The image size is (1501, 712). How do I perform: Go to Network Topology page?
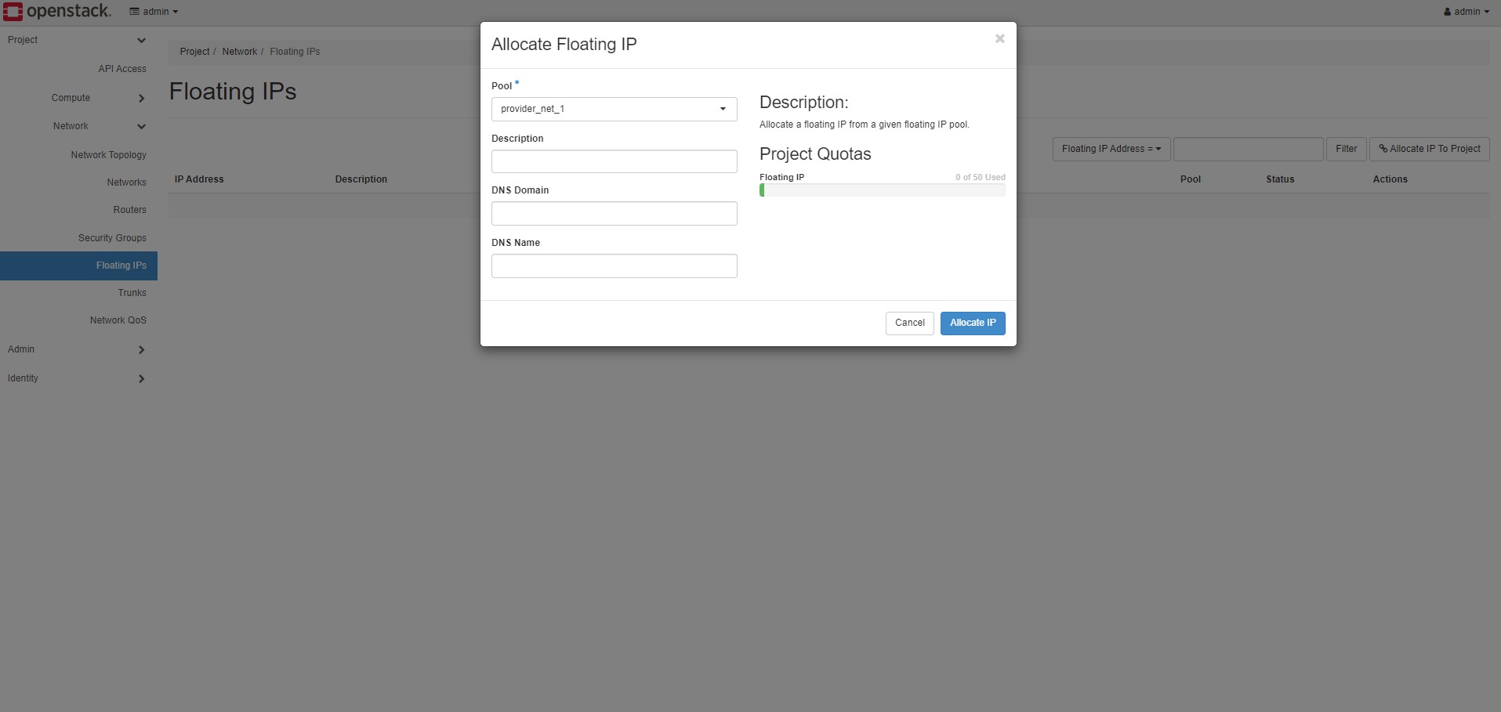point(108,155)
